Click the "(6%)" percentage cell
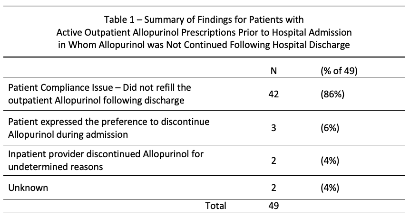410x218 pixels. click(x=330, y=128)
